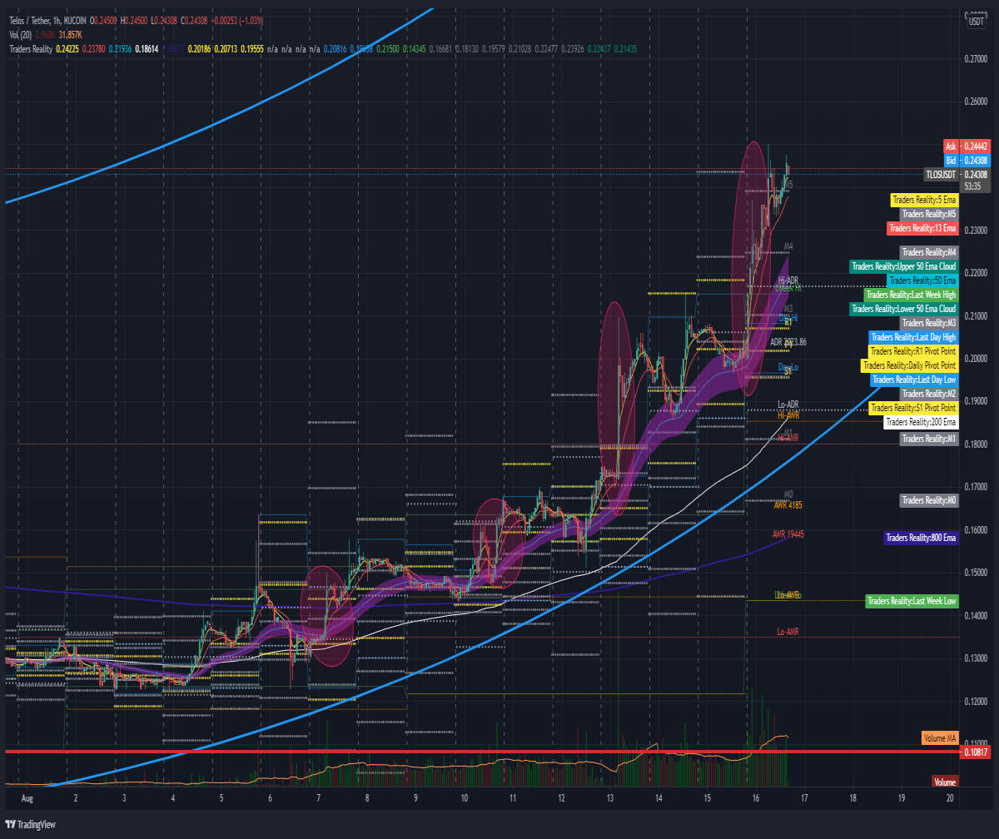
Task: Click the orange Volume MA label
Action: (940, 737)
